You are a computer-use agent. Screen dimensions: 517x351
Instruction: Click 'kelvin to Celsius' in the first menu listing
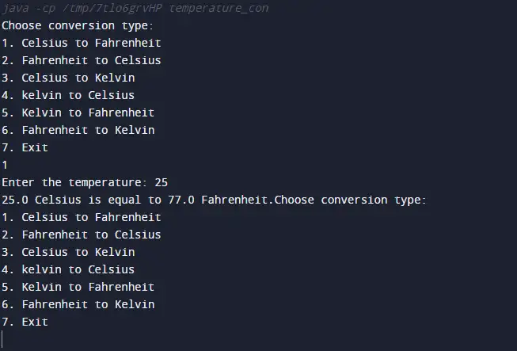(78, 95)
